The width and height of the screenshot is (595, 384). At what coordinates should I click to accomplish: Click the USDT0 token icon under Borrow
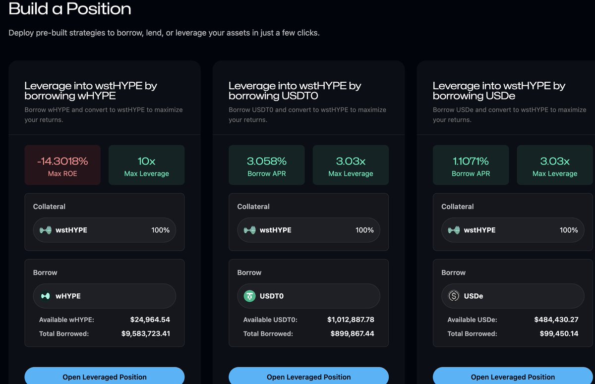pyautogui.click(x=250, y=296)
